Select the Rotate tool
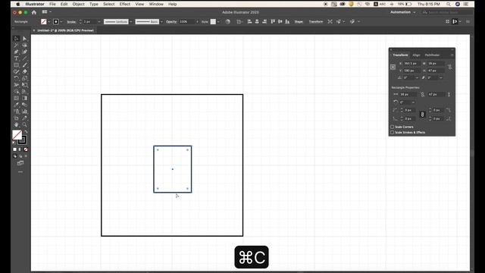The height and width of the screenshot is (273, 485). tap(17, 78)
